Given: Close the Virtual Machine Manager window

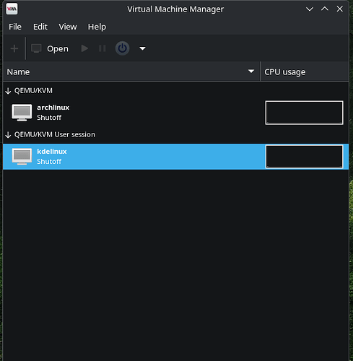Looking at the screenshot, I should point(340,9).
